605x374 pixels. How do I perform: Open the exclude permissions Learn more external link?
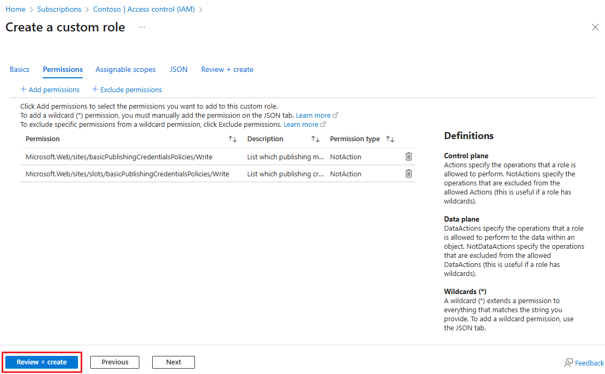pos(301,124)
